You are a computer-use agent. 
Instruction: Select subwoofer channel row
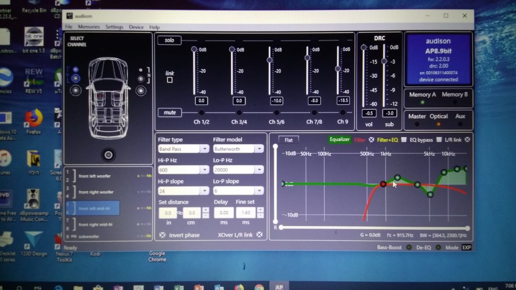click(108, 236)
